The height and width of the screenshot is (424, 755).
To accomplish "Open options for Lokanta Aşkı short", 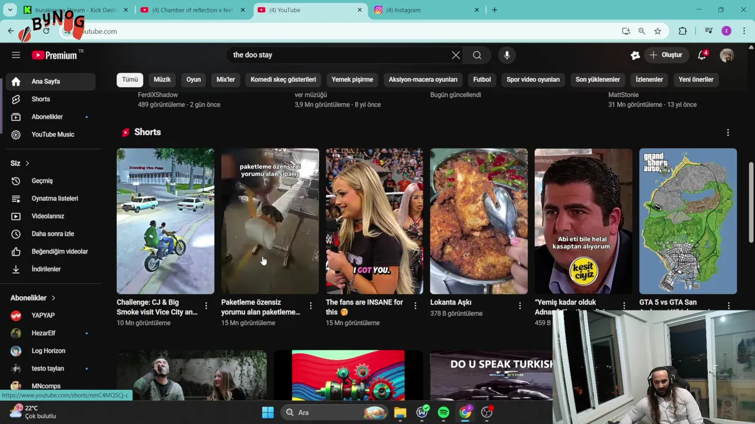I will coord(520,306).
